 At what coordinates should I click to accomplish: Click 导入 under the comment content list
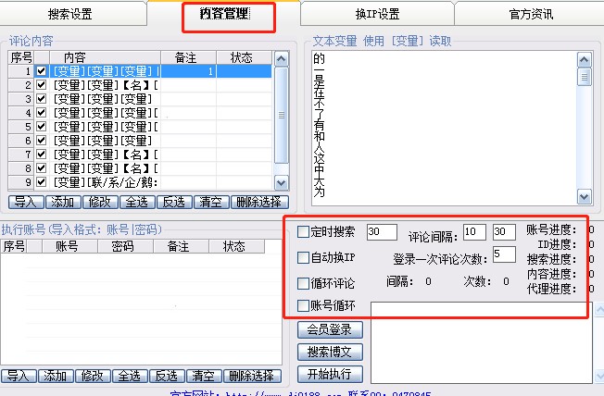tap(26, 202)
